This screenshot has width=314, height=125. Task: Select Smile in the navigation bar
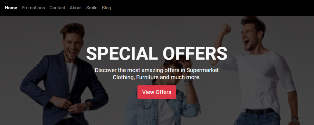point(92,8)
